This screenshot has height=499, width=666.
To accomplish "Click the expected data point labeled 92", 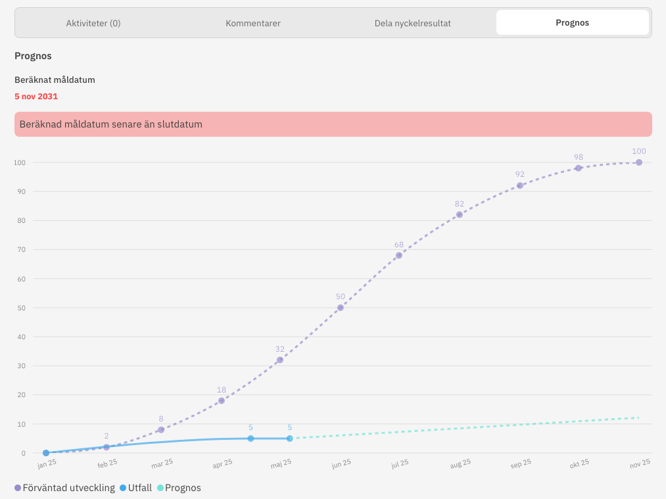I will [x=520, y=185].
